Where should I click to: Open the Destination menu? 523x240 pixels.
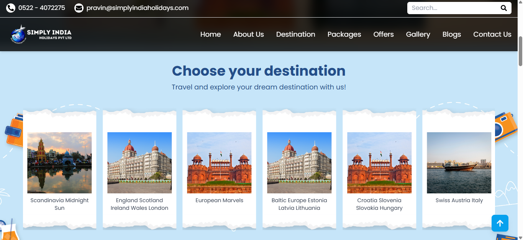pyautogui.click(x=295, y=34)
